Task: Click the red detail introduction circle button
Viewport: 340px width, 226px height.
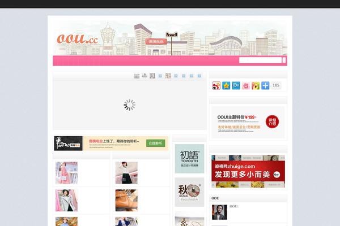Action: [x=272, y=121]
